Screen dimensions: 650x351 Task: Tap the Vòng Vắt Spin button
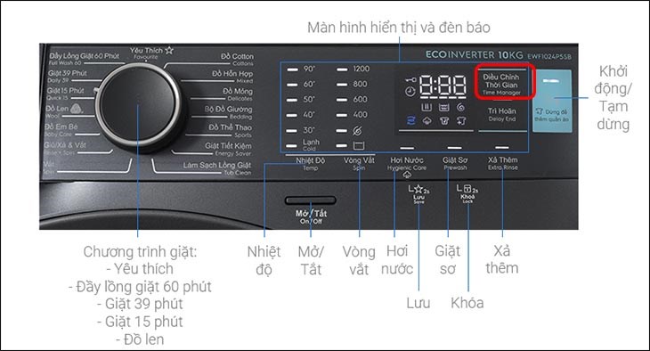coord(359,163)
